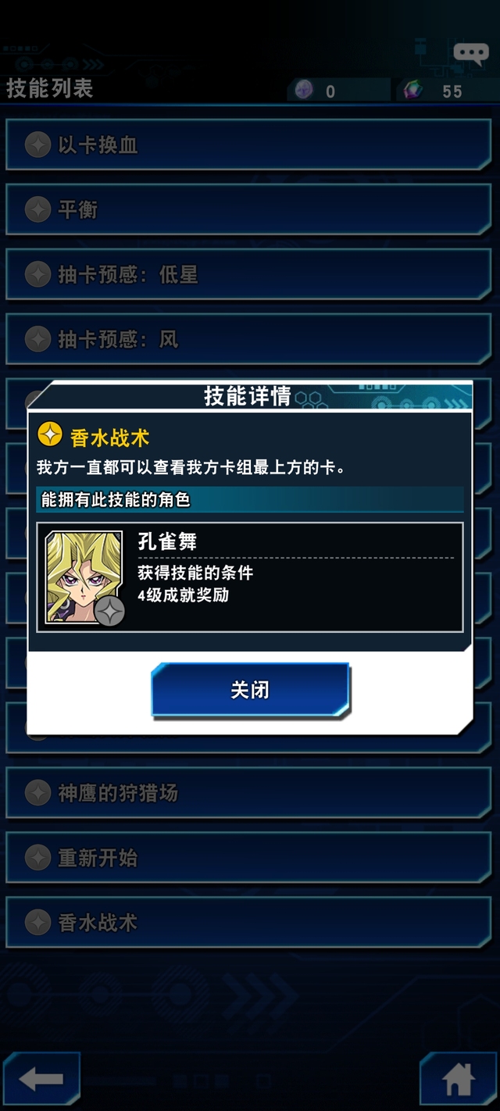Viewport: 500px width, 1111px height.
Task: Open the chat speech bubble icon
Action: point(471,54)
